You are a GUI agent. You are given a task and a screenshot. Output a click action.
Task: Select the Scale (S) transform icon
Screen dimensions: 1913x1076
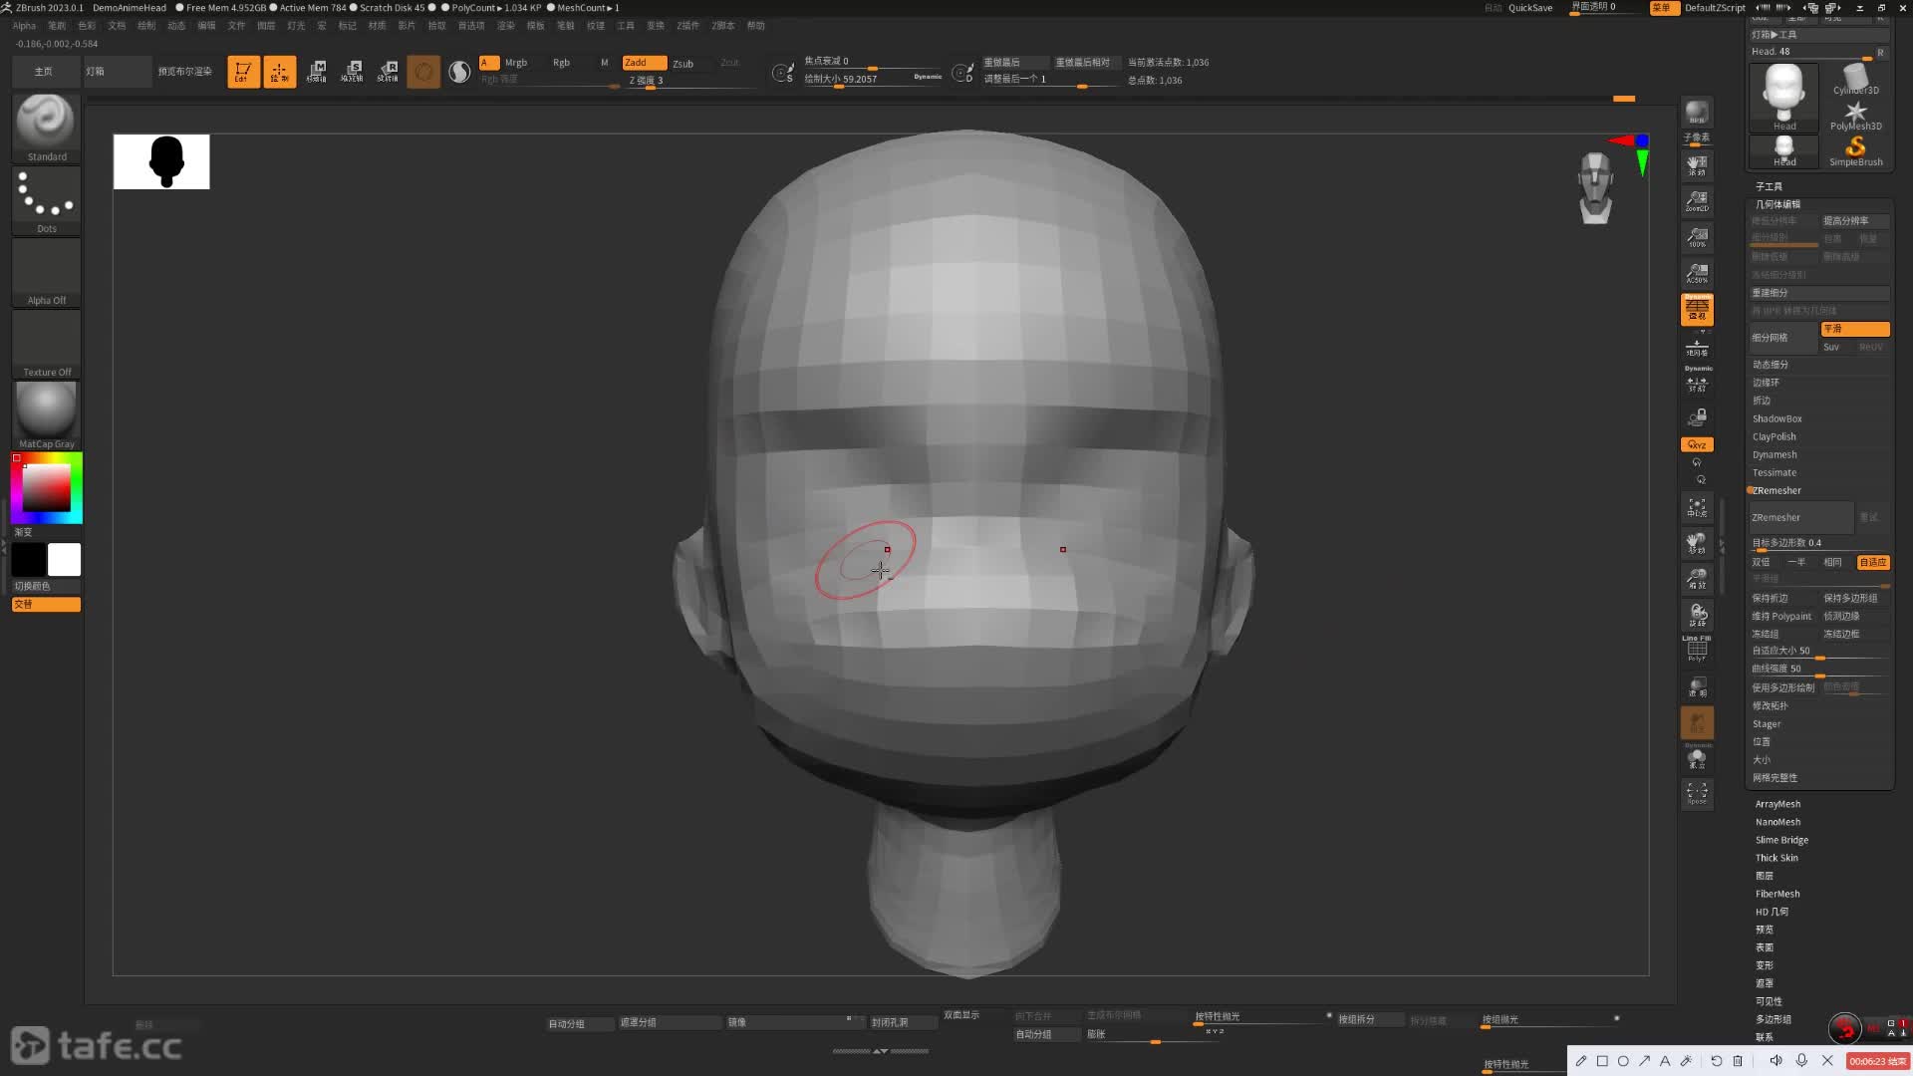pyautogui.click(x=352, y=72)
